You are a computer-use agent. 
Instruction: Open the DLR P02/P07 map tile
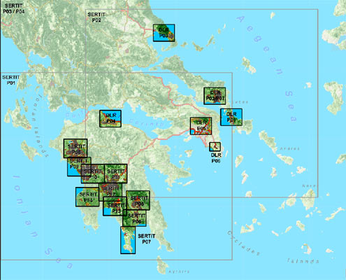pos(215,96)
